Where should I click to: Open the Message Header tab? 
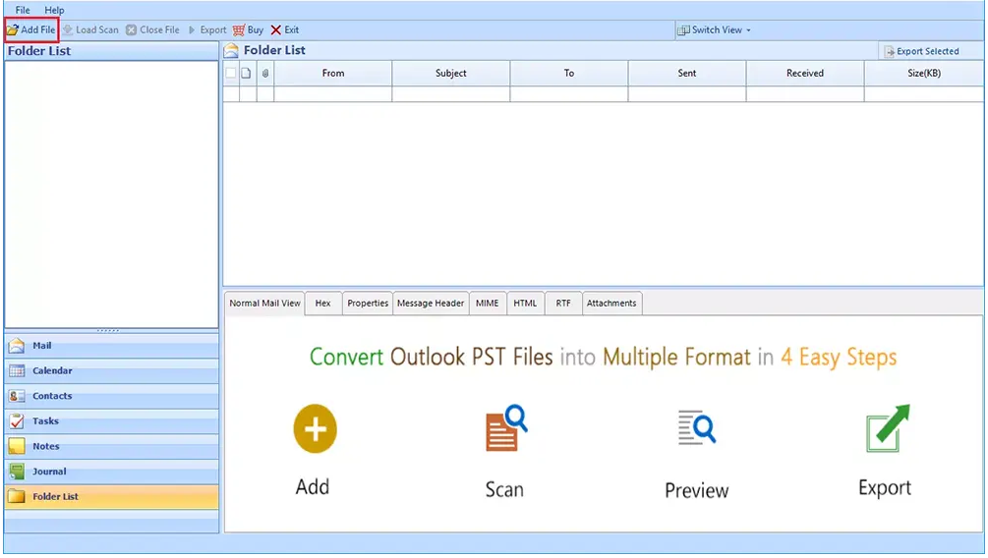[x=431, y=303]
